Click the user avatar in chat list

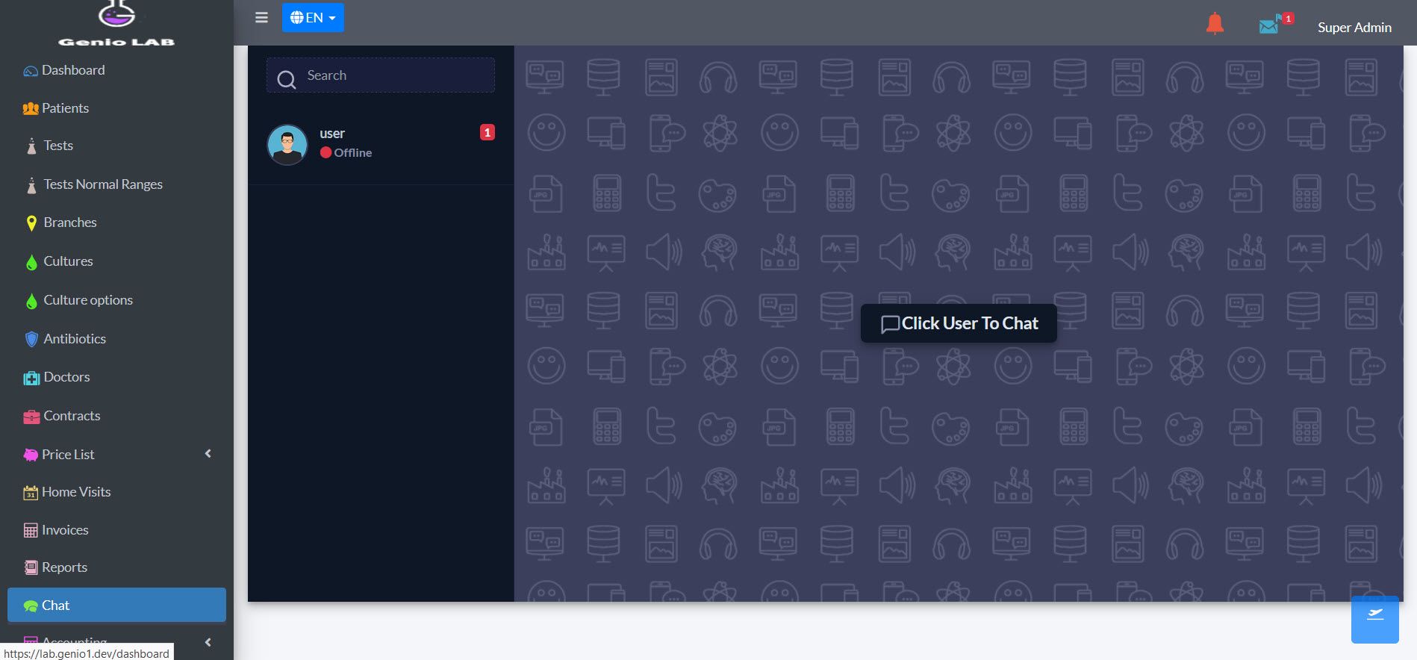(x=287, y=144)
